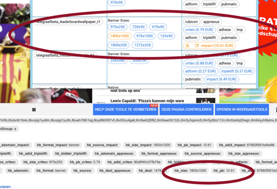This screenshot has width=277, height=189.
Task: Click the window icon beside the gavel
Action: tap(196, 46)
